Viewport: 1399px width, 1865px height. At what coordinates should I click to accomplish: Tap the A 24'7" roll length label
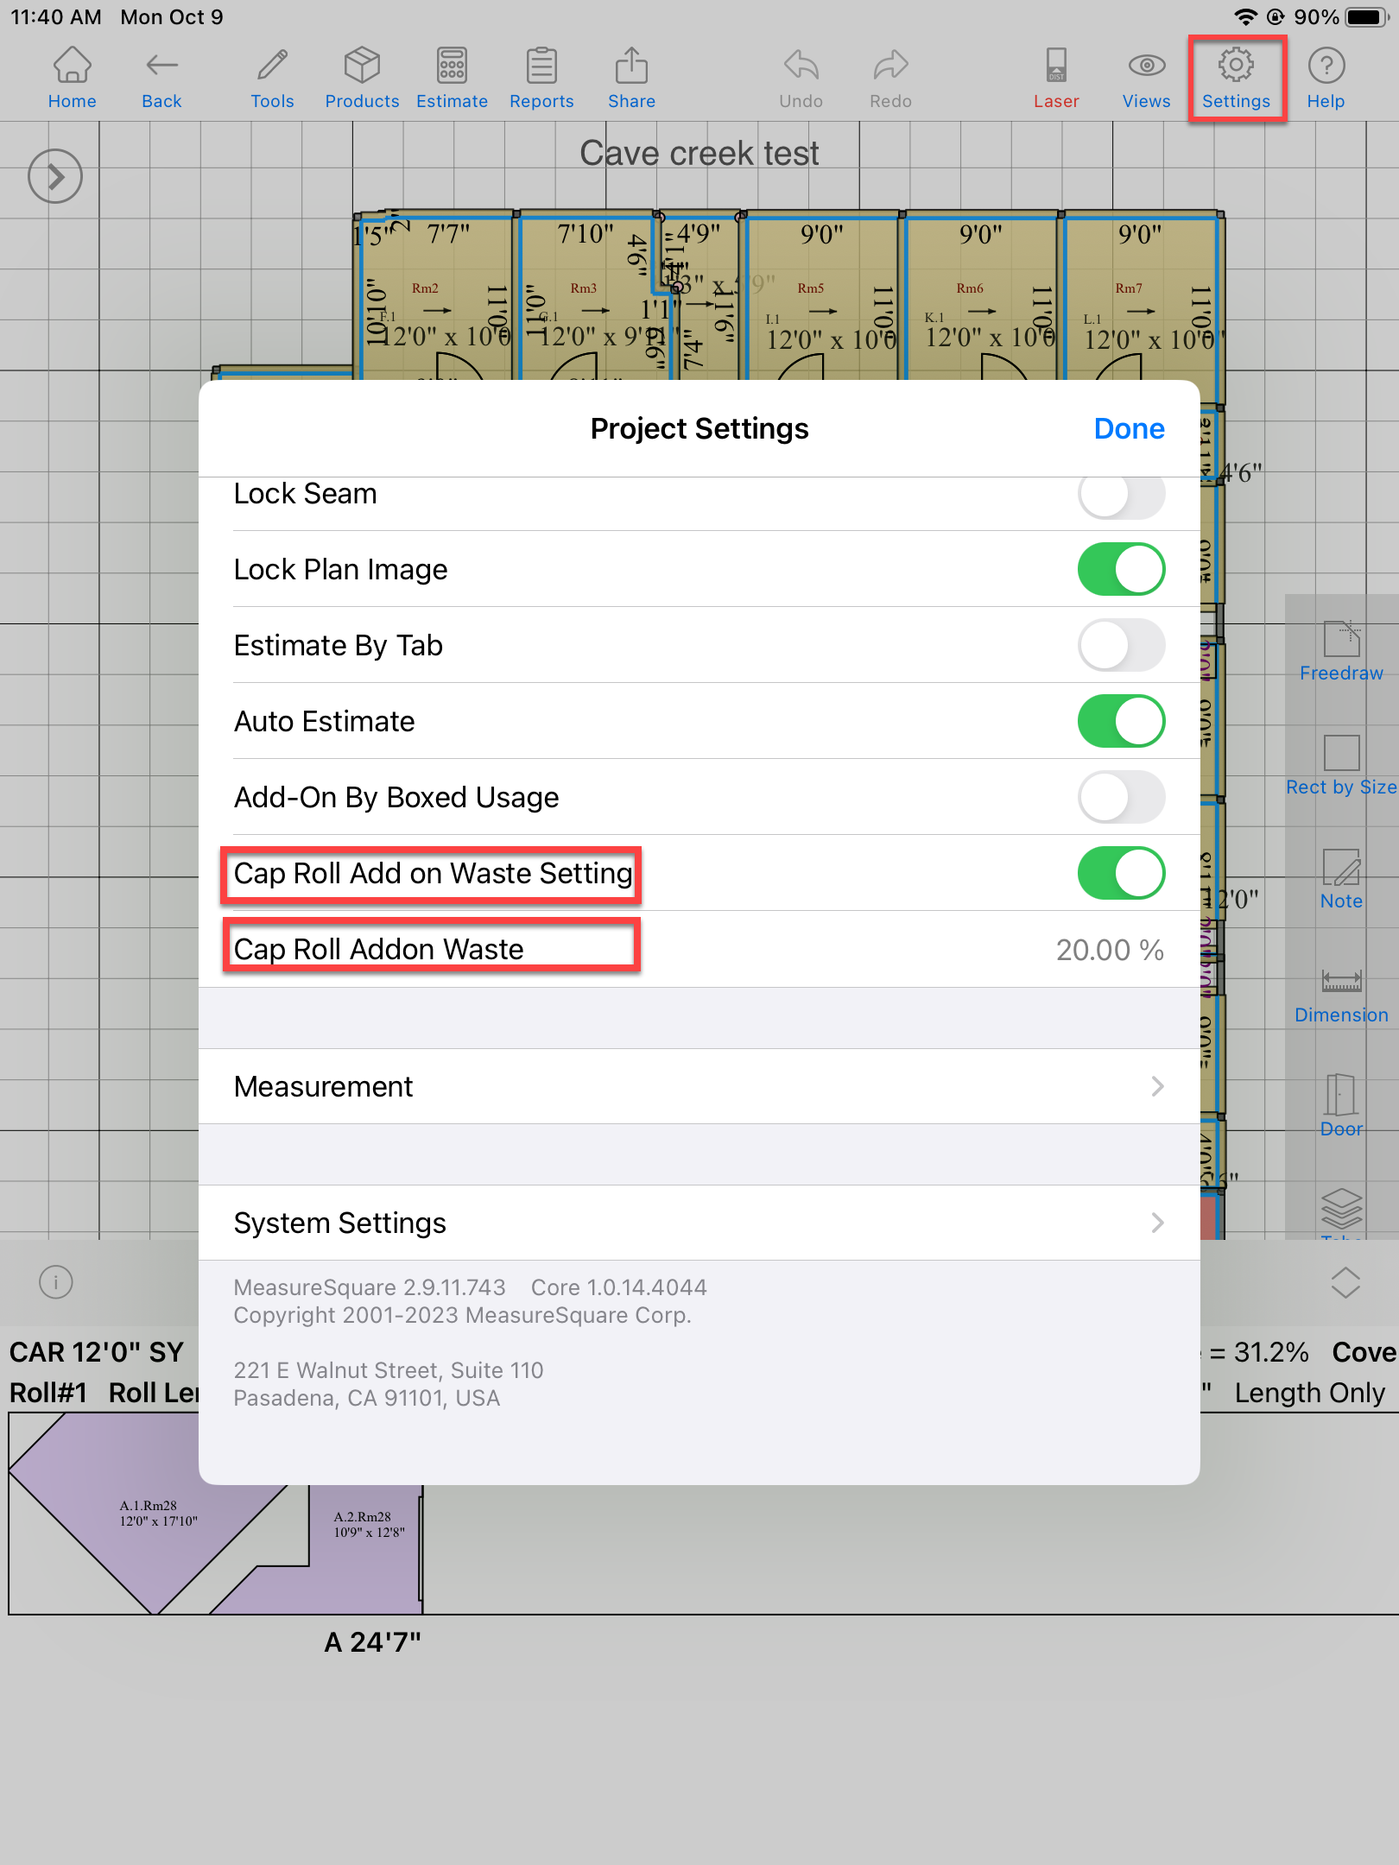[x=372, y=1642]
